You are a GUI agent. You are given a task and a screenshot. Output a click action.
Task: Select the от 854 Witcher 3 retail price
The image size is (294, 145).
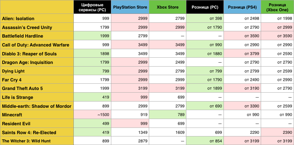205,141
